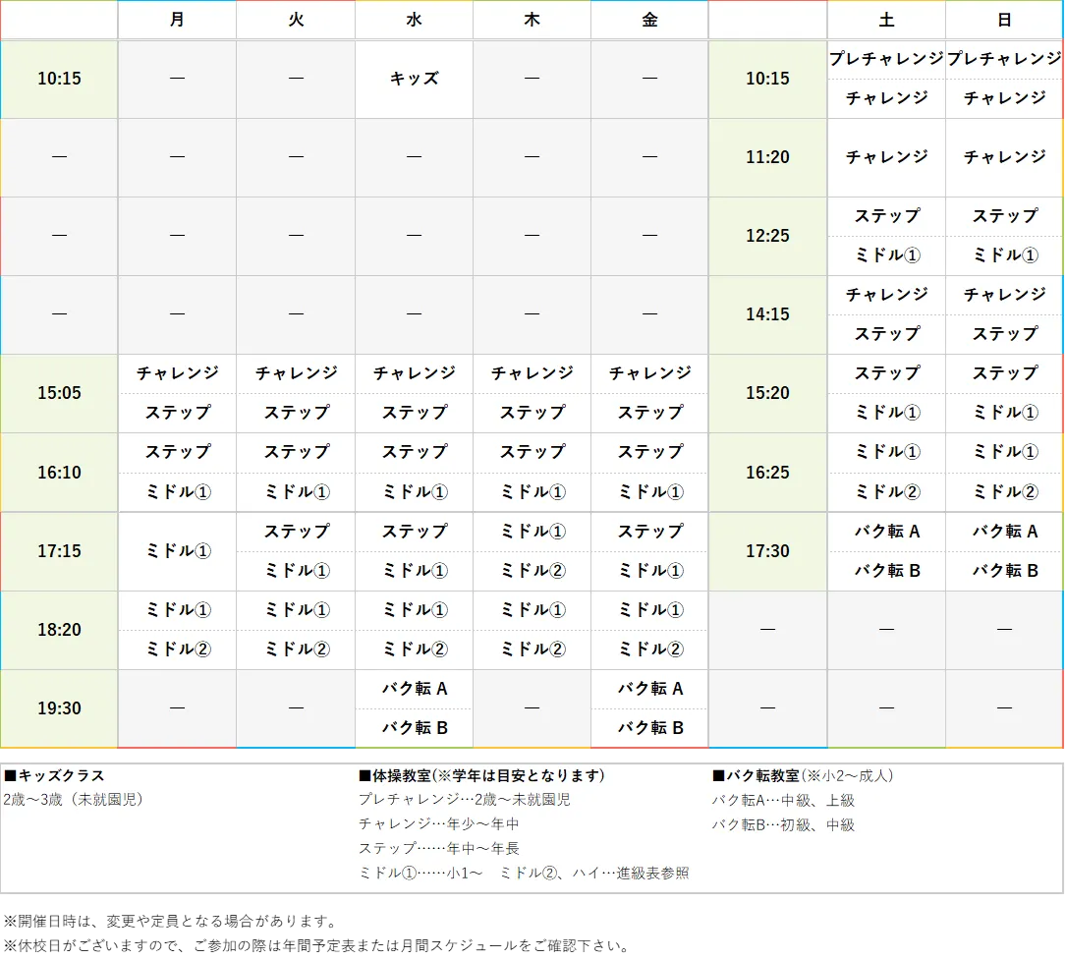Image resolution: width=1065 pixels, height=960 pixels.
Task: Select the 12:25 ステップ class on Saturday
Action: tap(886, 216)
